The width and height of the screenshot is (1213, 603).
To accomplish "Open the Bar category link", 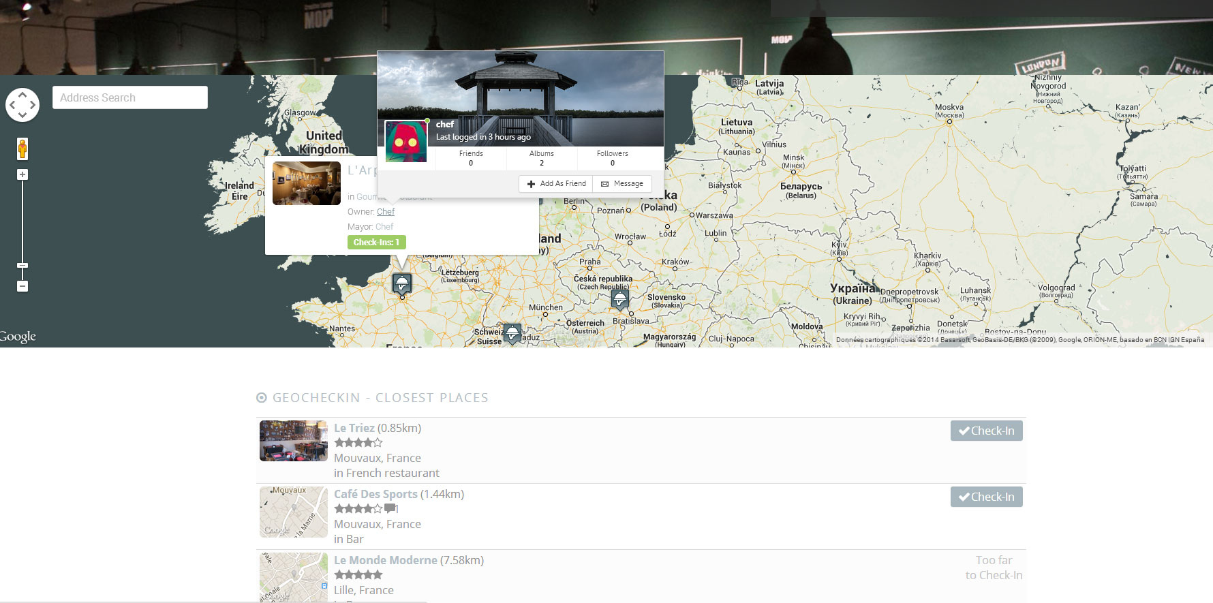I will pyautogui.click(x=355, y=539).
